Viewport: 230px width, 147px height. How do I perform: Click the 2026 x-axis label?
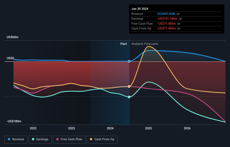pyautogui.click(x=187, y=128)
